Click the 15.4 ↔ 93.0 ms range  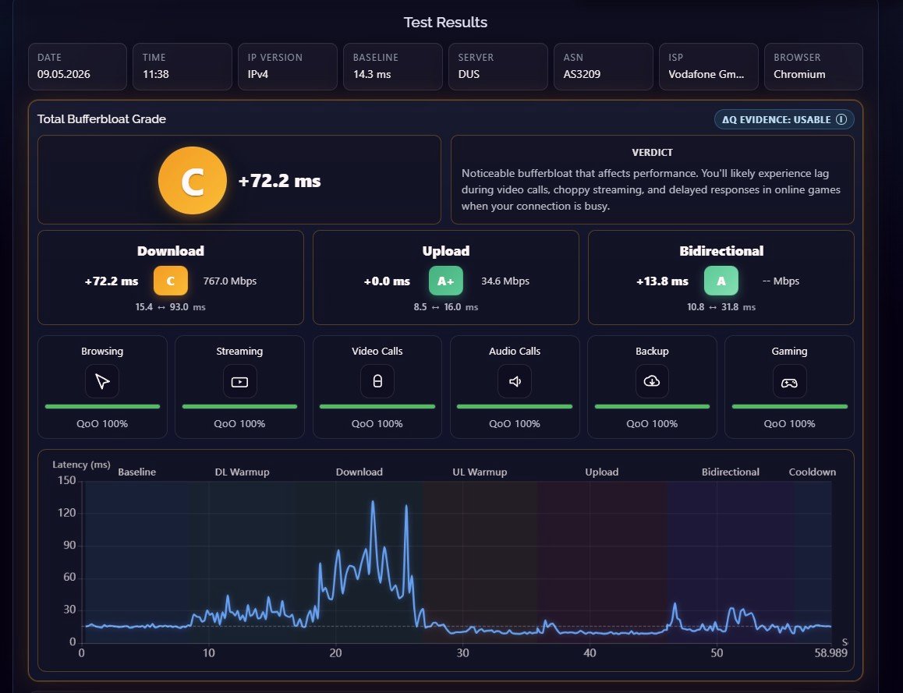click(171, 307)
